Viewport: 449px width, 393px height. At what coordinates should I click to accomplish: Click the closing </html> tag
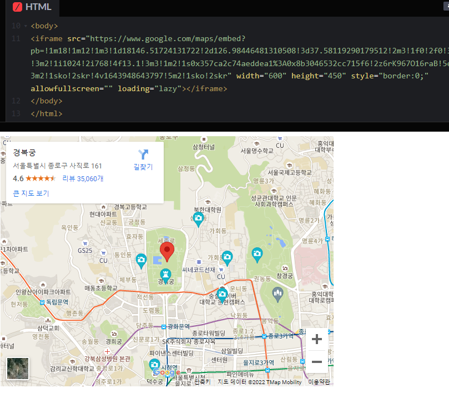coord(47,113)
